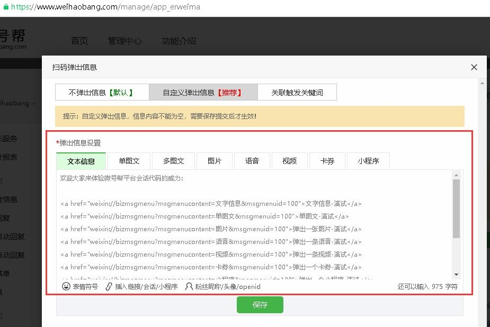Open 功能介绍 in top navigation
Viewport: 490px width, 327px height.
[x=179, y=41]
